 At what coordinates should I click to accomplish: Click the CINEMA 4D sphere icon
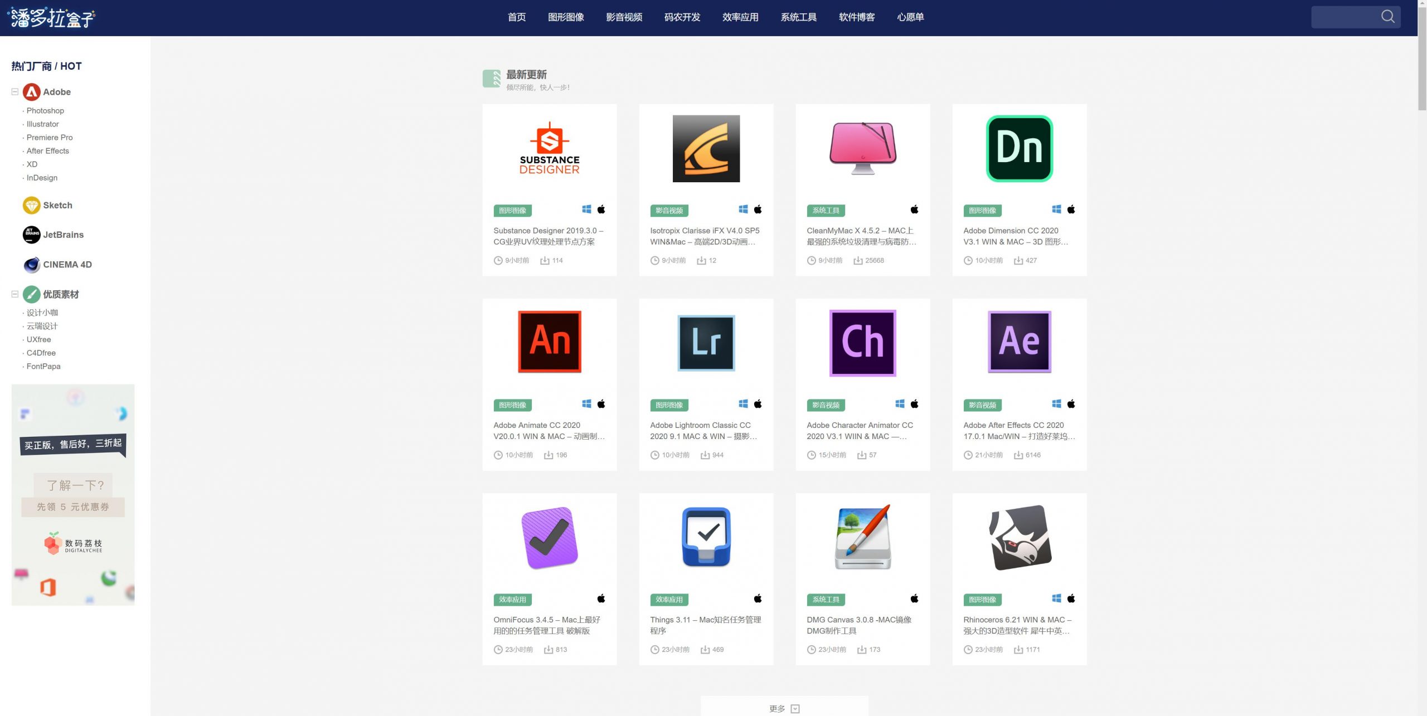tap(31, 265)
